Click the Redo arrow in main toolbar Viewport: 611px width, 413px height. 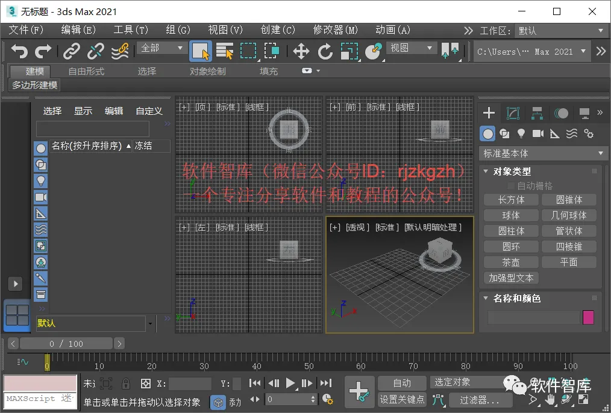tap(43, 51)
